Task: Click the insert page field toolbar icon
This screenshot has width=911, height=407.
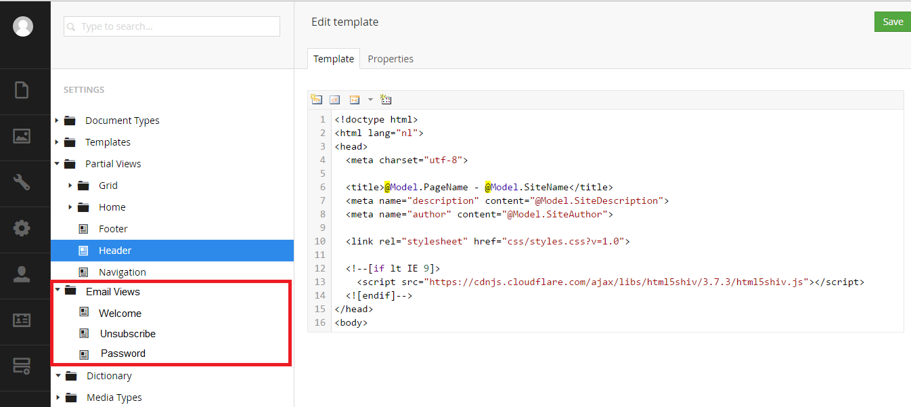Action: (x=316, y=100)
